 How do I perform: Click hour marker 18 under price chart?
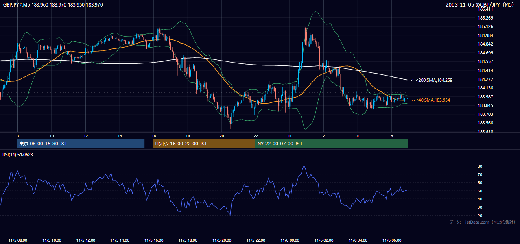coord(188,136)
